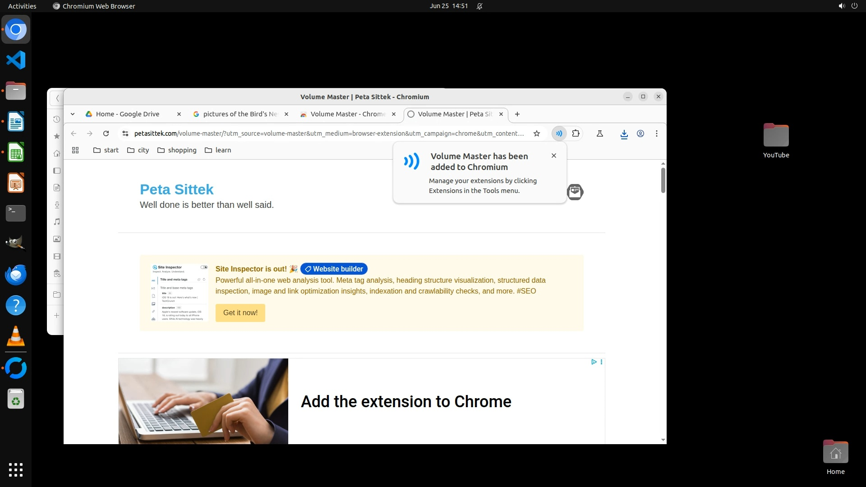
Task: Reload the current page
Action: (x=106, y=133)
